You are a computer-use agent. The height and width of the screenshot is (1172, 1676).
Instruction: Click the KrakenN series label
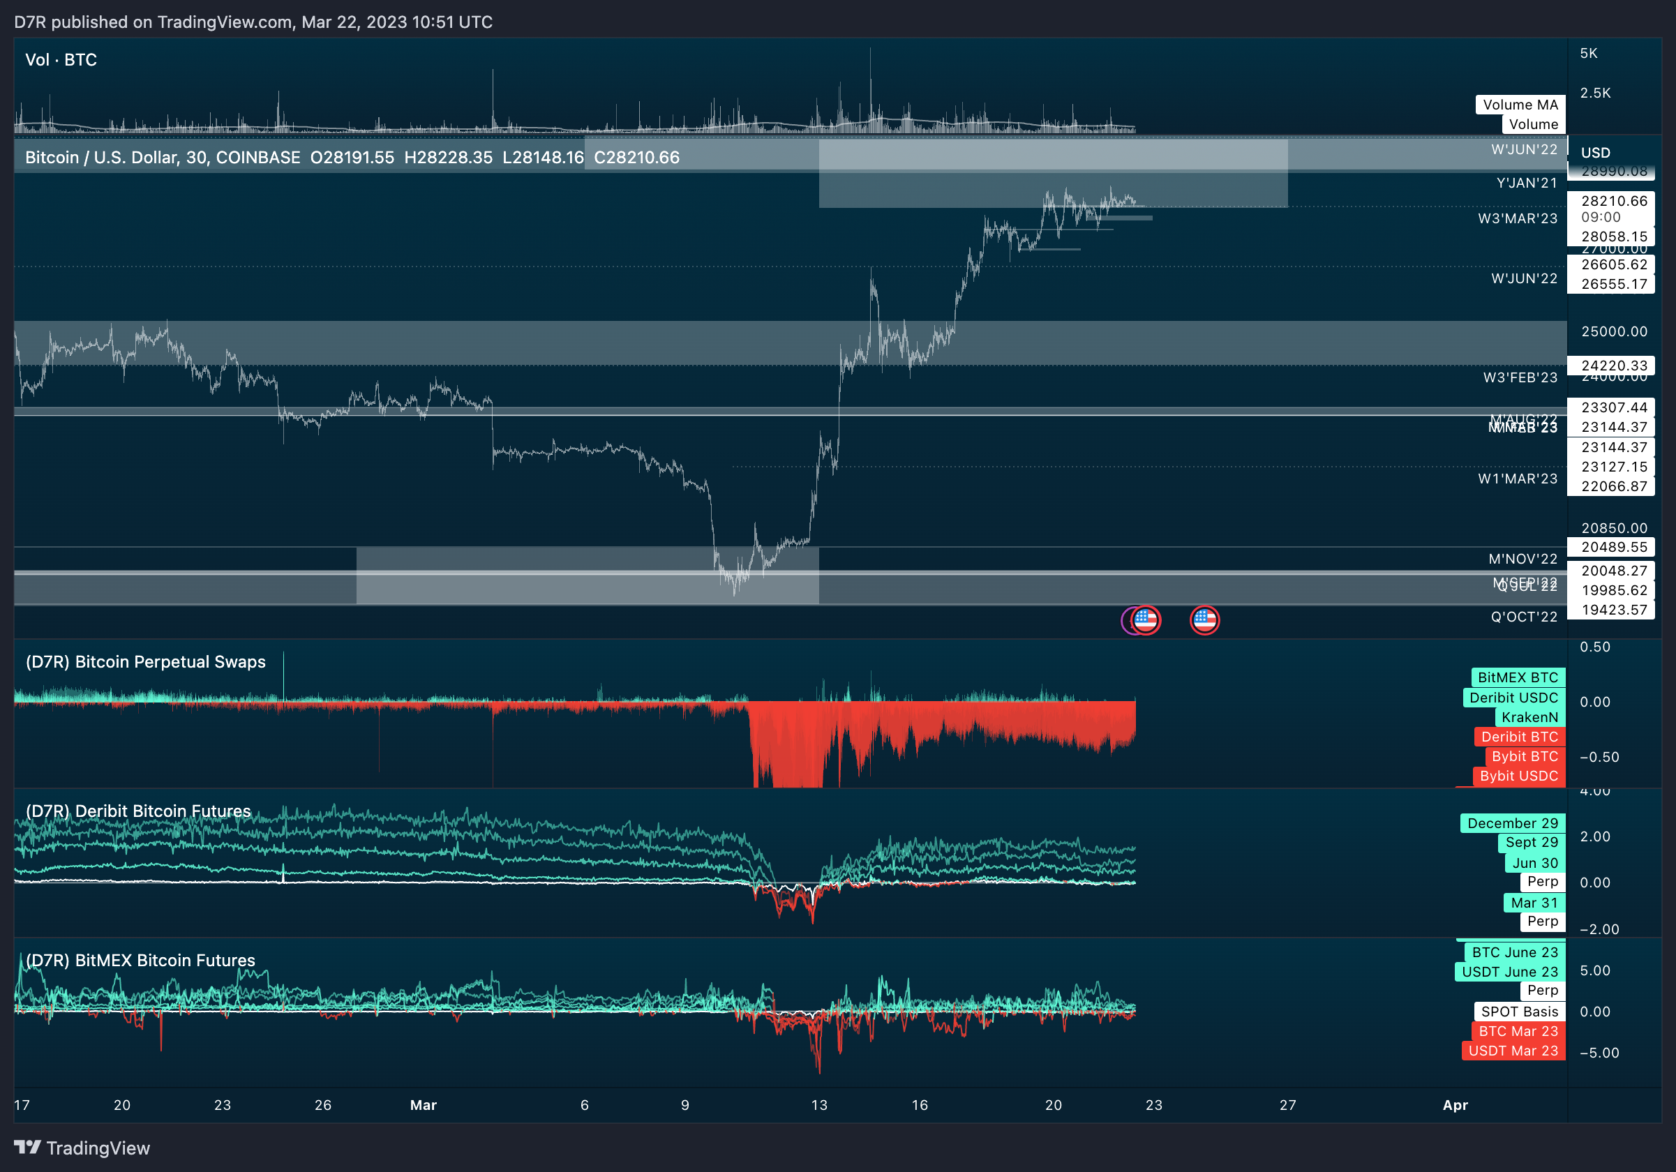pos(1530,717)
